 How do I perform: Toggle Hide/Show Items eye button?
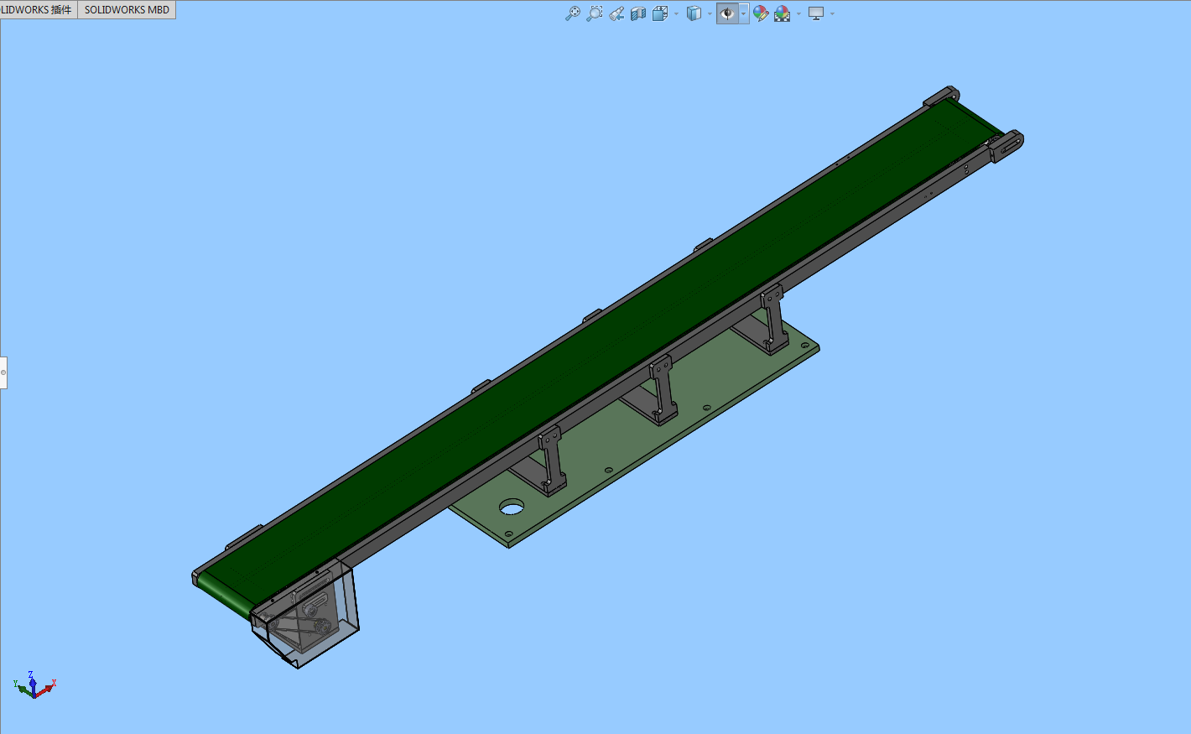(727, 13)
